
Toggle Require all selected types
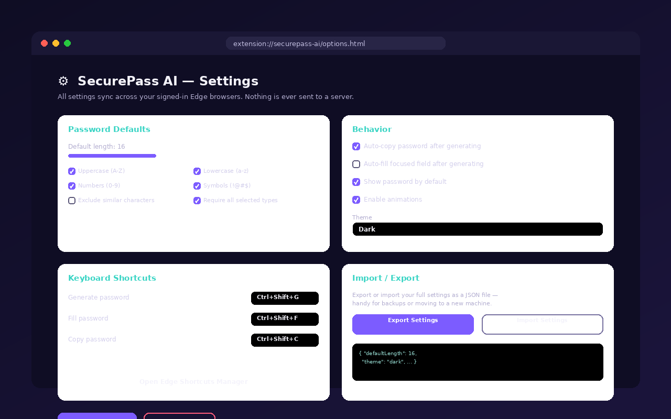point(197,201)
